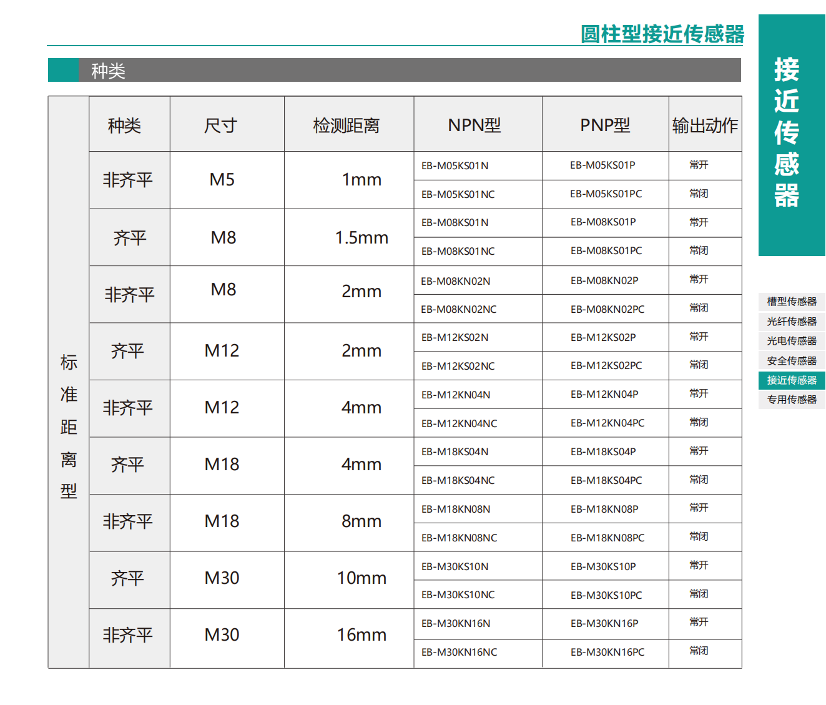Select model EB-M18KN08P
Image resolution: width=826 pixels, height=705 pixels.
coord(604,509)
